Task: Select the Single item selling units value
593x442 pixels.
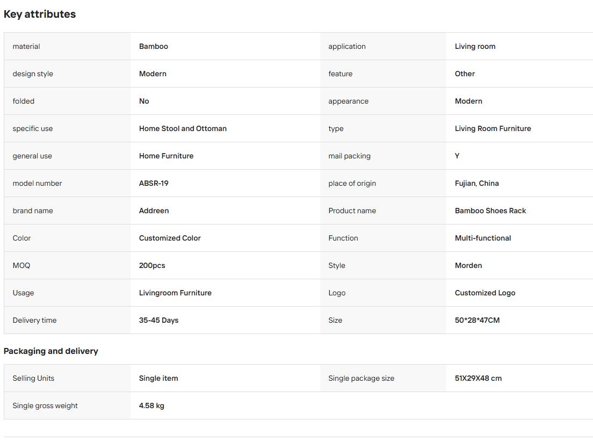Action: tap(158, 378)
